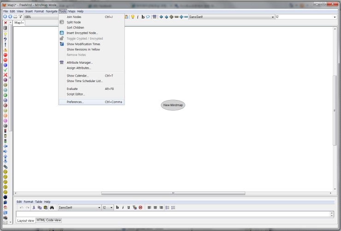Click the blue info circle icon

tap(5, 65)
